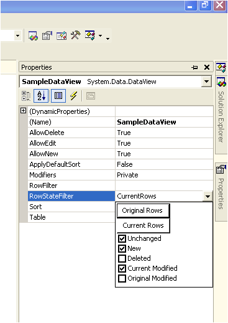The image size is (228, 323).
Task: Click Class View icon above Solution Explorer tab
Action: [x=221, y=68]
